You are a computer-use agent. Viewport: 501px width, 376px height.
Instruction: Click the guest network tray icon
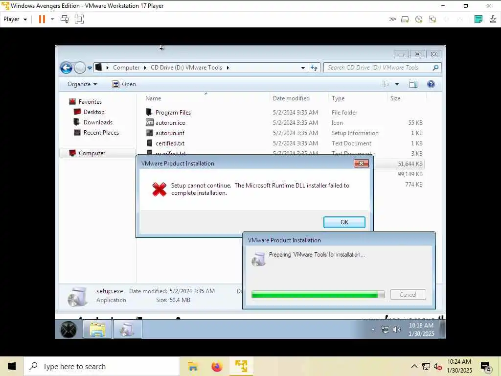[385, 329]
